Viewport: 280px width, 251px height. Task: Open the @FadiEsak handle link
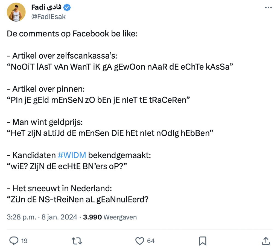click(x=48, y=17)
